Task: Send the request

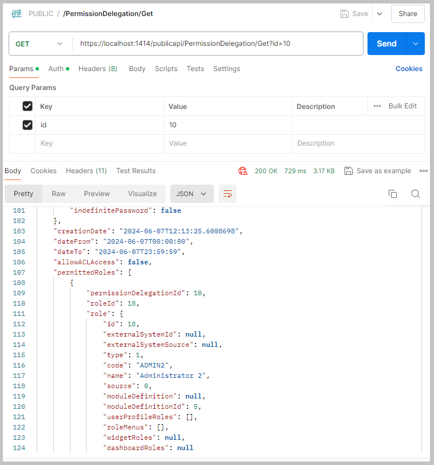Action: coord(386,44)
